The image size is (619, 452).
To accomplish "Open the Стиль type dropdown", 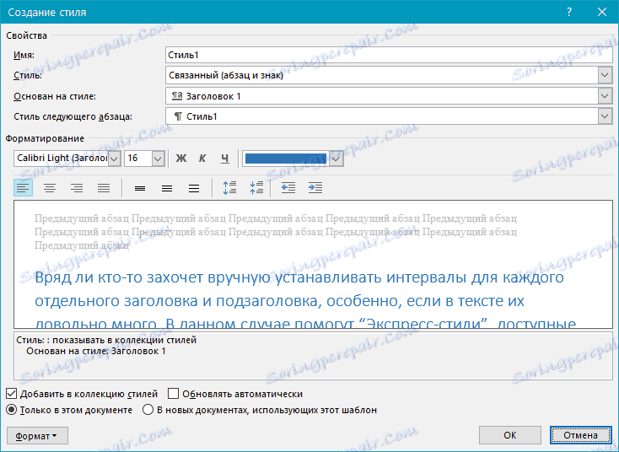I will point(605,75).
